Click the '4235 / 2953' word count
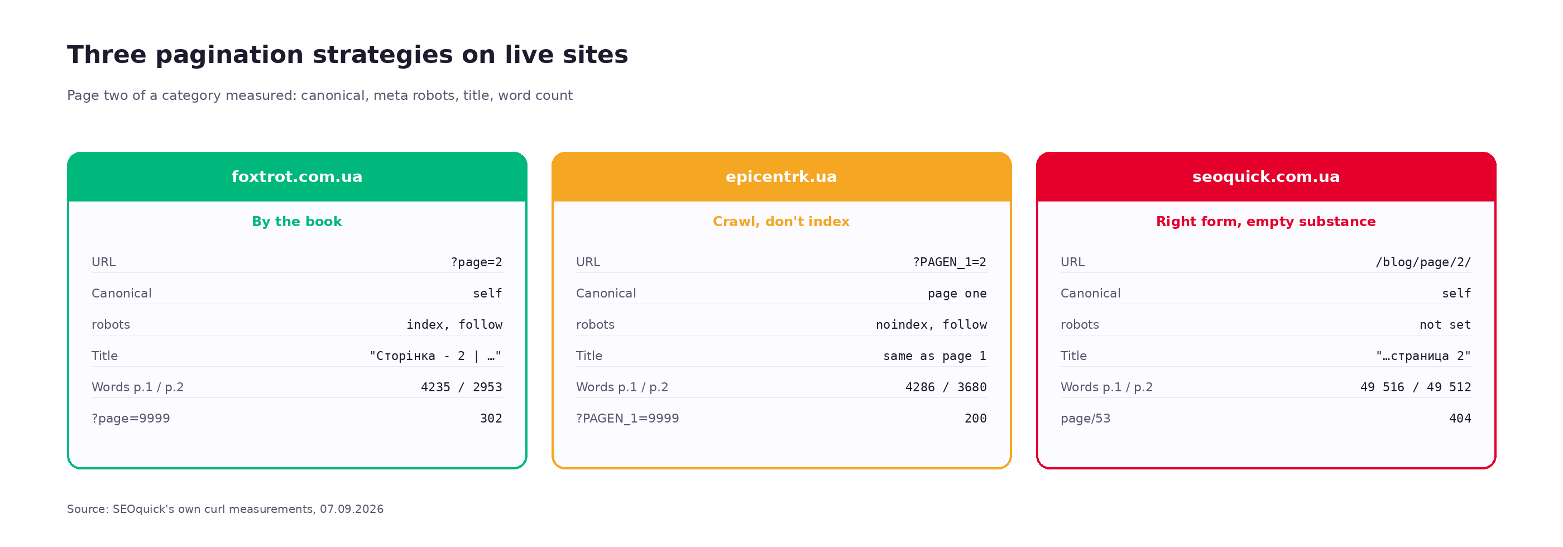This screenshot has width=1563, height=547. (x=462, y=387)
